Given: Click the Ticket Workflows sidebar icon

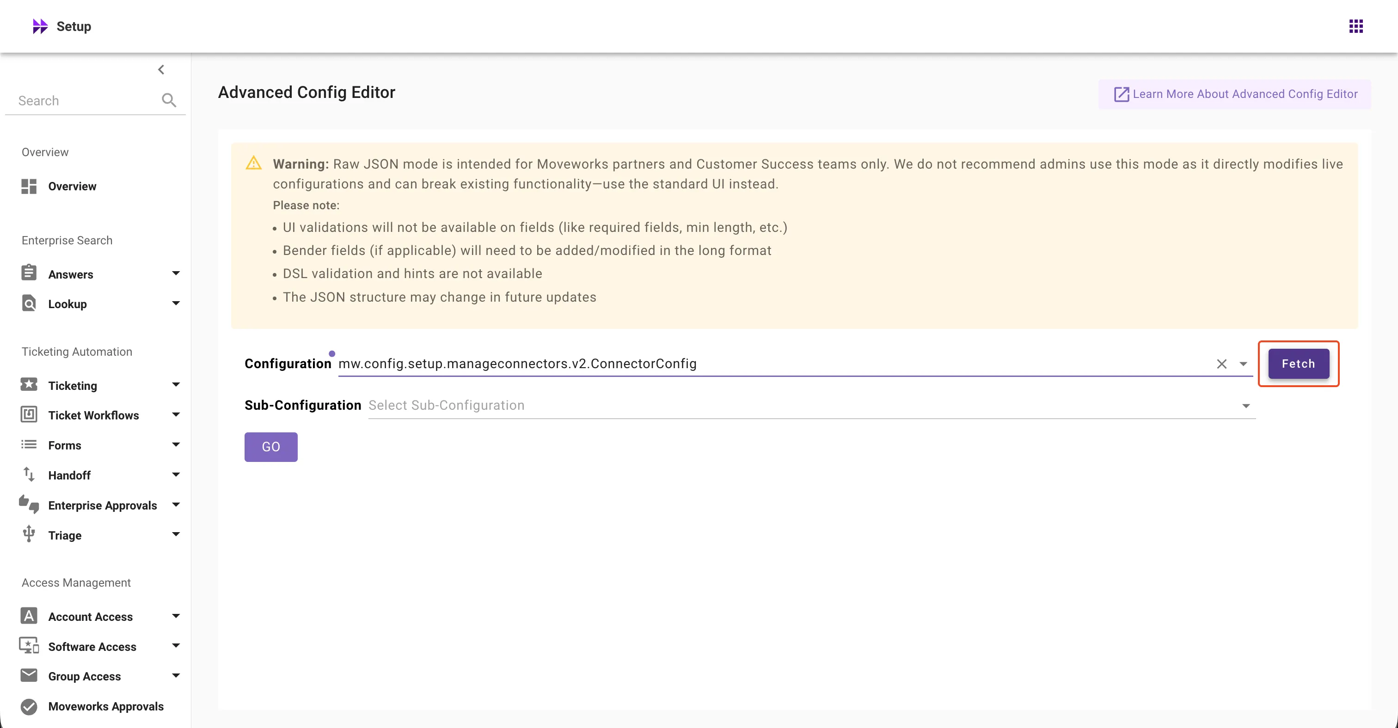Looking at the screenshot, I should coord(29,415).
